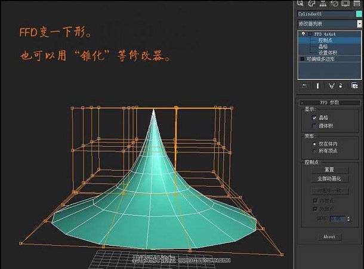
Task: Enable the 源体积 display checkbox
Action: pos(314,126)
